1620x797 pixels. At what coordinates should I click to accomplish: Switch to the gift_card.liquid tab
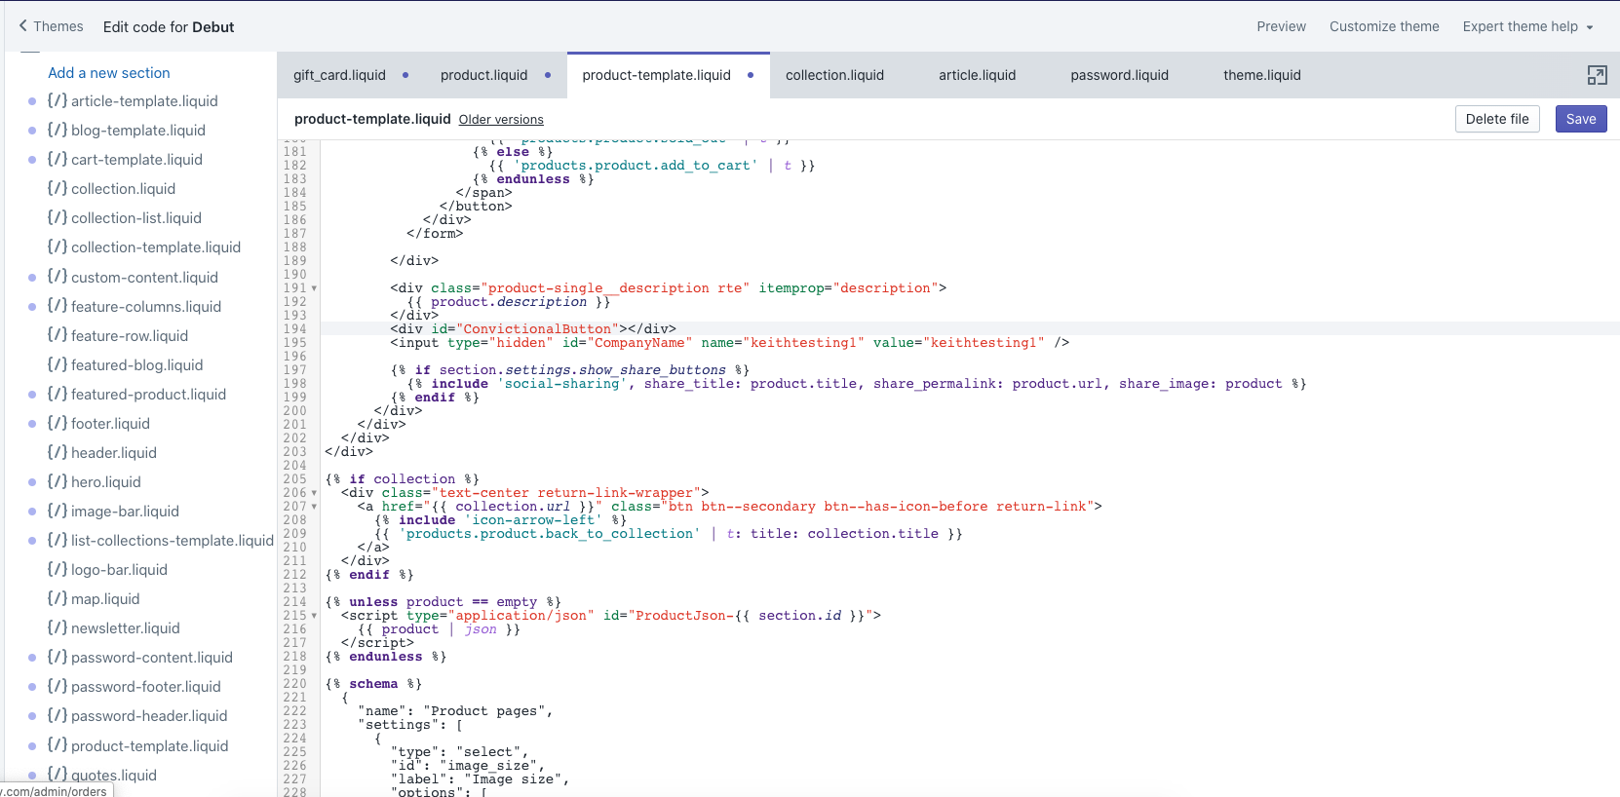(x=339, y=75)
